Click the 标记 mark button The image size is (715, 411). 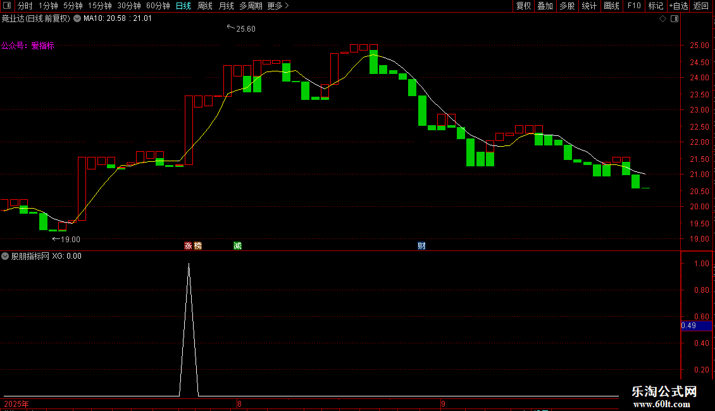[x=656, y=6]
